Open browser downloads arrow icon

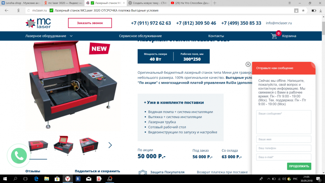coord(320,10)
